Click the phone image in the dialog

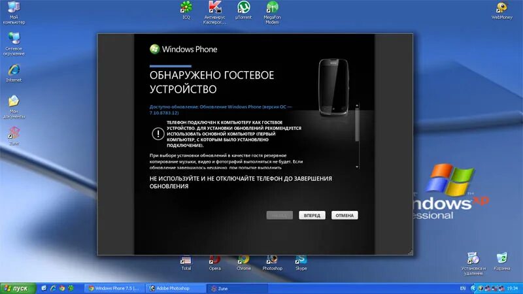pos(333,88)
